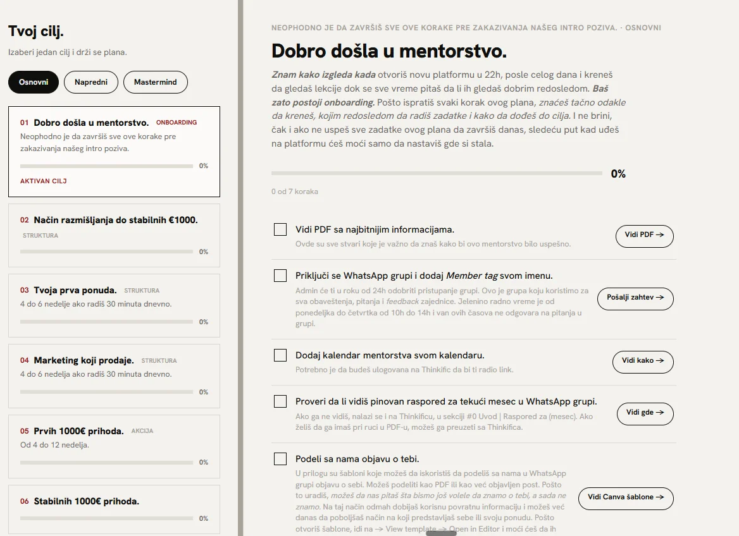Select goal card 05 'Prvih 1000€ prihoda'

[x=114, y=446]
